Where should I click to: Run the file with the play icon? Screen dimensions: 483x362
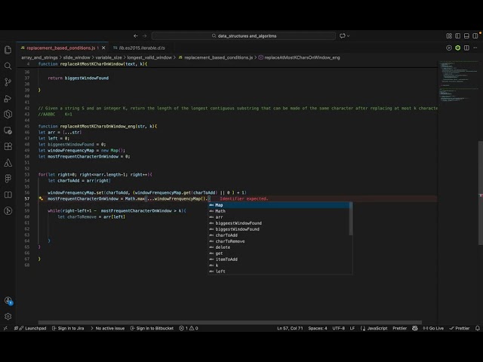(449, 48)
